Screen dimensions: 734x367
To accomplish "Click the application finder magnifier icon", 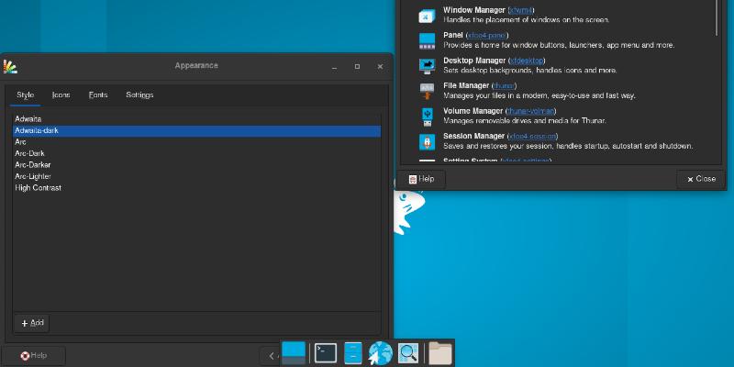I will 408,352.
